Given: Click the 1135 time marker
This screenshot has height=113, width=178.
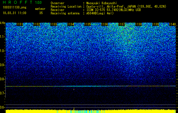Looking at the screenshot, I should 87,24.
